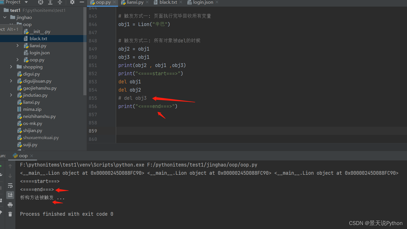Viewport: 407px width, 229px height.
Task: Click 'Process finished with exit code 0'
Action: tap(67, 214)
